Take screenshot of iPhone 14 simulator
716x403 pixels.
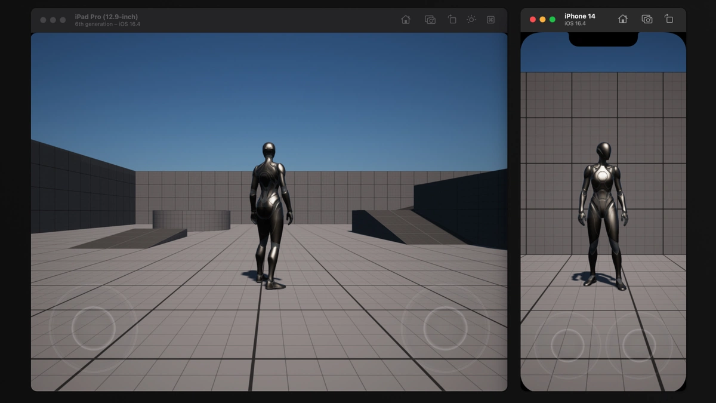coord(647,20)
